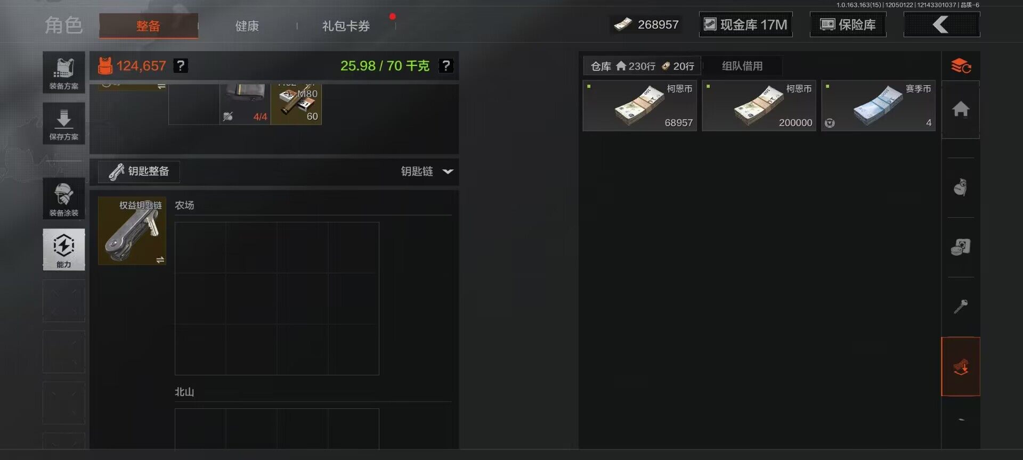Select the highlighted orange filter icon
This screenshot has height=460, width=1023.
click(x=961, y=367)
